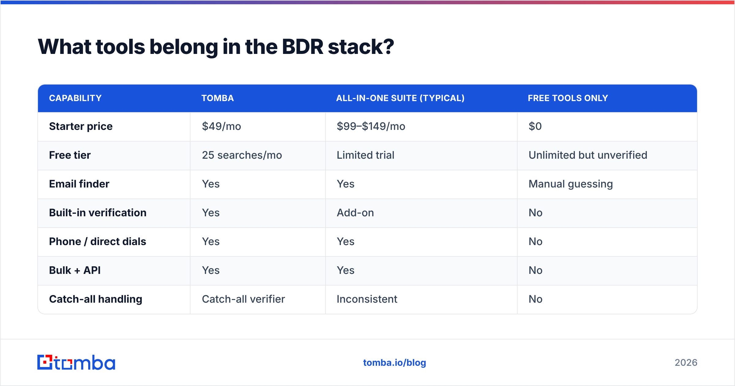
Task: Select the 'Built-in verification' row label
Action: tap(98, 213)
